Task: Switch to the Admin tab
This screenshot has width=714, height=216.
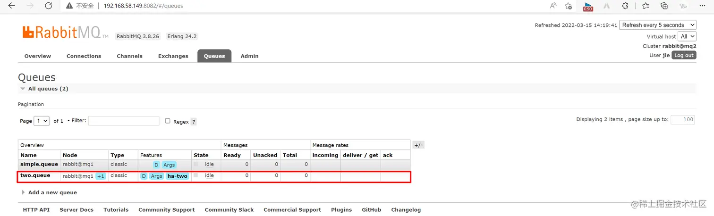Action: point(249,56)
